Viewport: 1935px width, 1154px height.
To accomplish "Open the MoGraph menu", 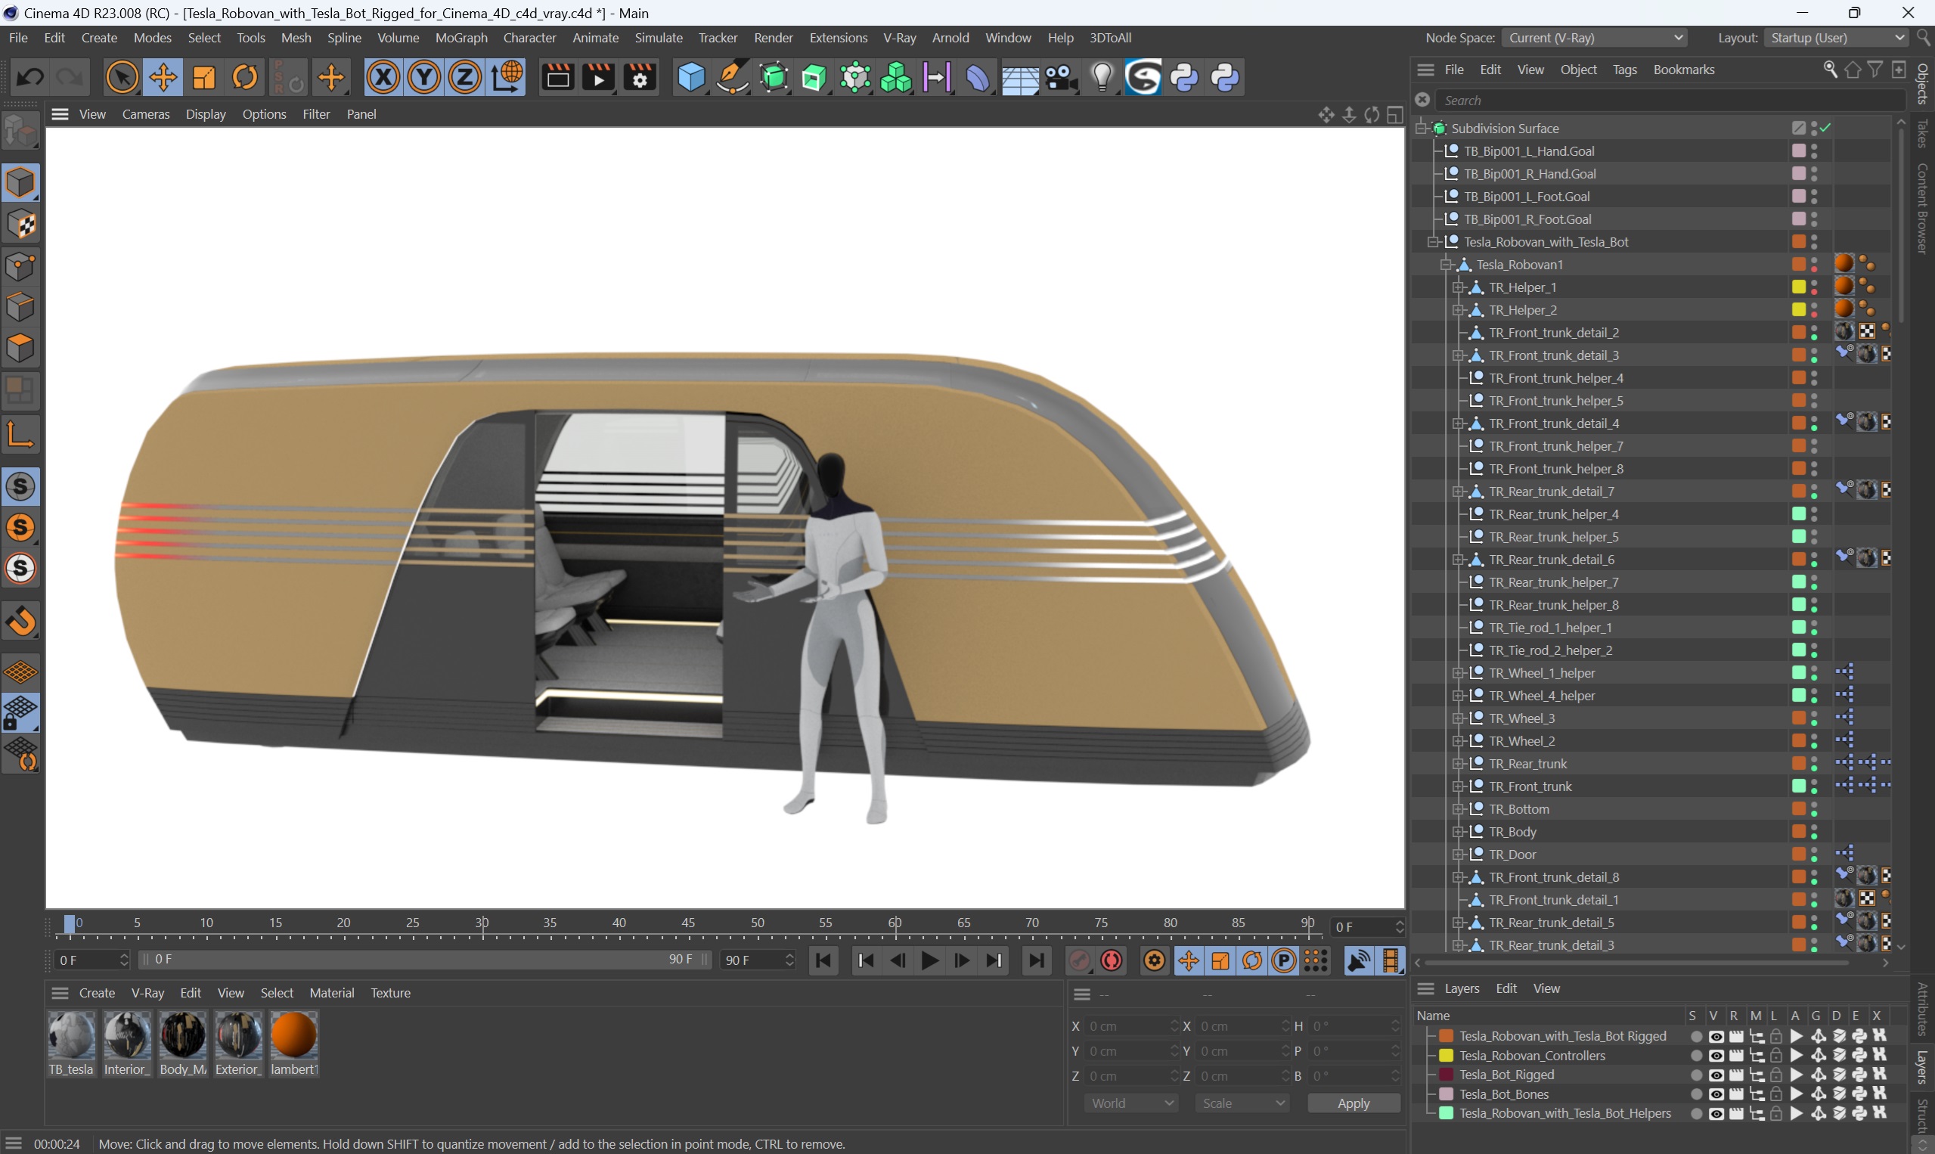I will (x=460, y=37).
